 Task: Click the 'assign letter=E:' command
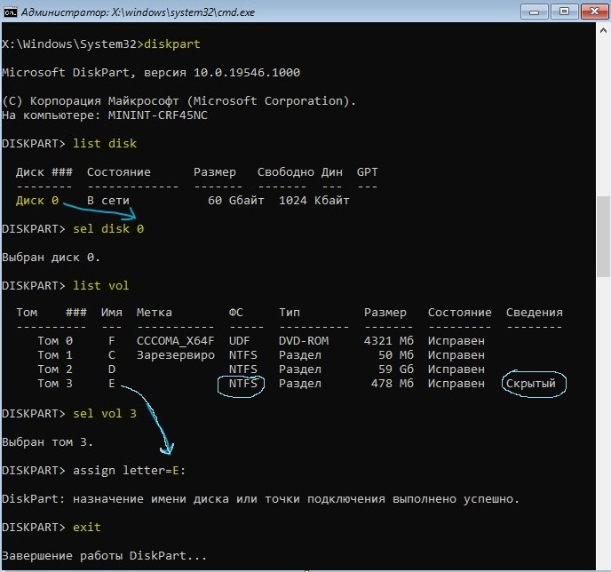point(130,471)
